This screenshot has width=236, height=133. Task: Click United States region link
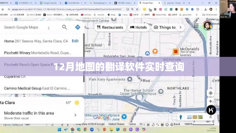pos(117,124)
